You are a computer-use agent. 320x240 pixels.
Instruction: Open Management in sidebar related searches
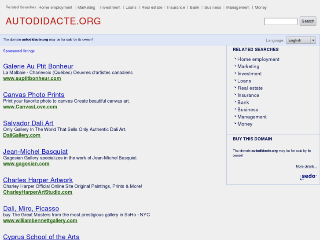pyautogui.click(x=252, y=117)
